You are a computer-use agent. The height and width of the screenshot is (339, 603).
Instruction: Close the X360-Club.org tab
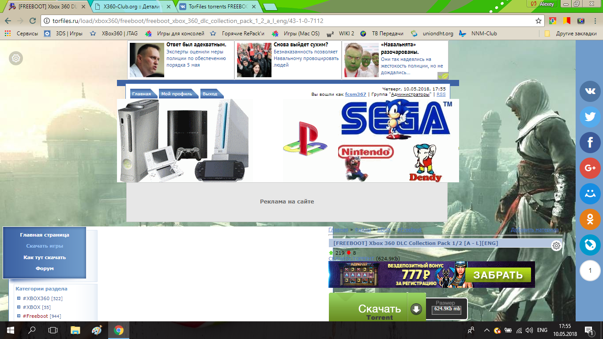coord(168,7)
